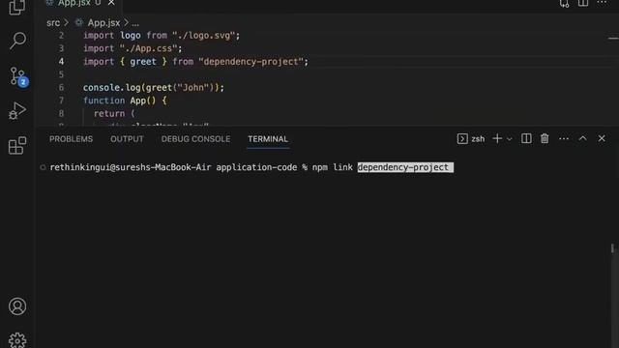Switch to the DEBUG CONSOLE tab
Image resolution: width=619 pixels, height=348 pixels.
195,139
